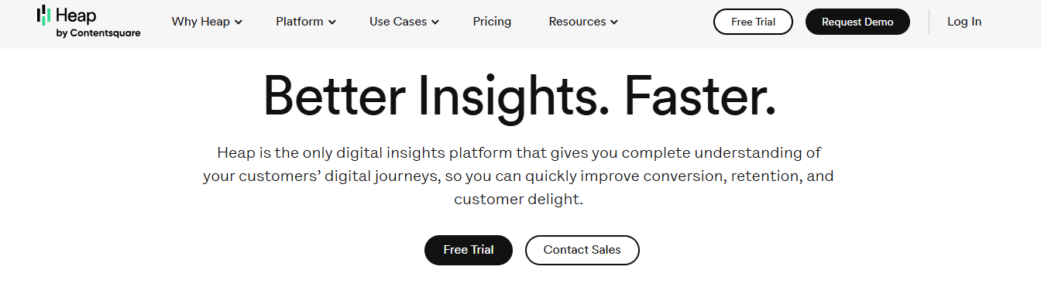Click the hero description paragraph text

[x=518, y=176]
